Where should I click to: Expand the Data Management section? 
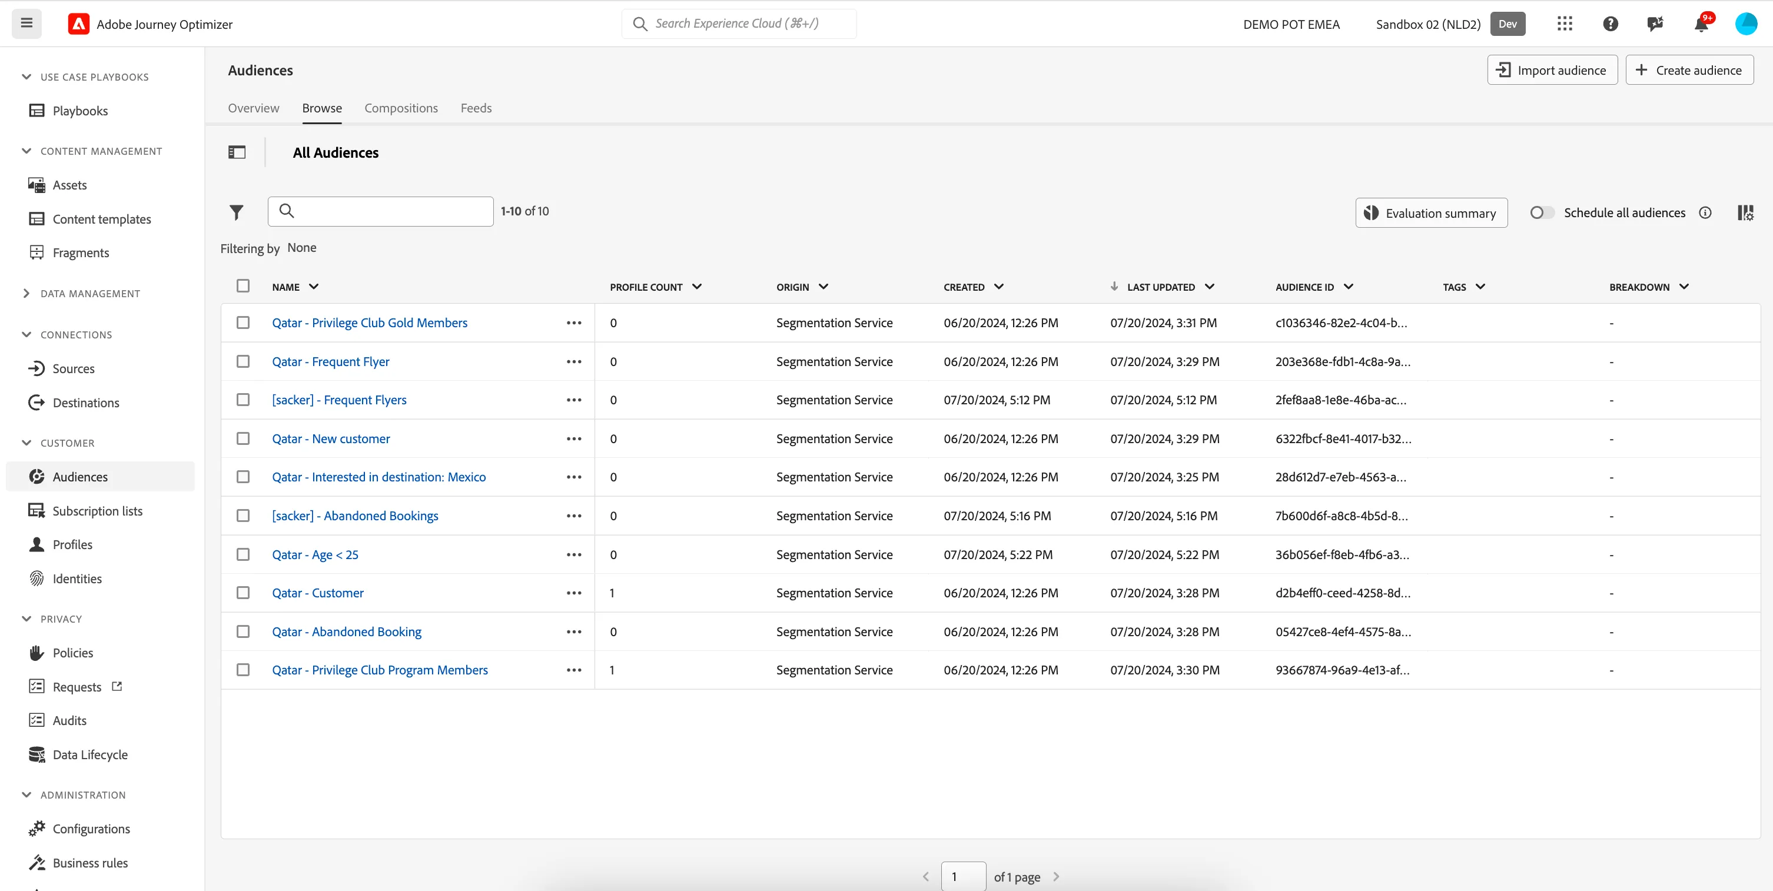(x=26, y=293)
